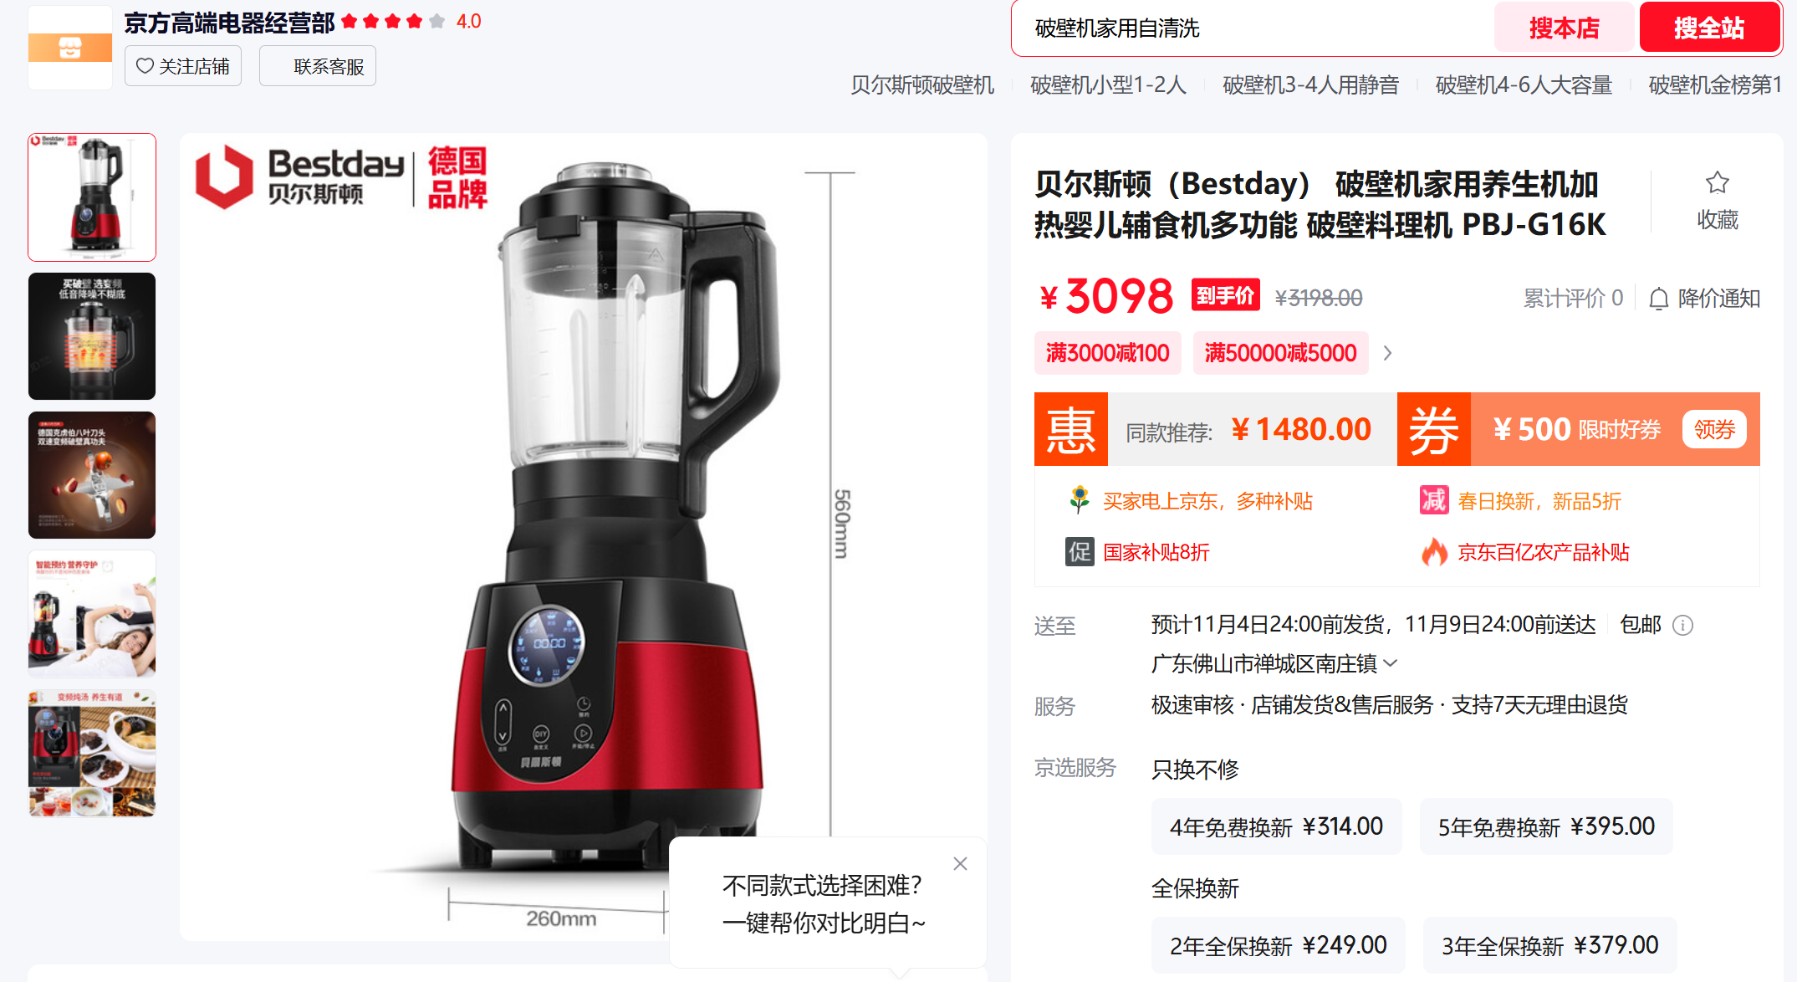Click the favorite star icon (收藏)
This screenshot has height=982, width=1797.
tap(1717, 183)
